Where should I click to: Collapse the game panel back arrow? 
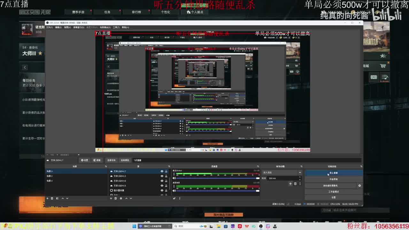(25, 67)
